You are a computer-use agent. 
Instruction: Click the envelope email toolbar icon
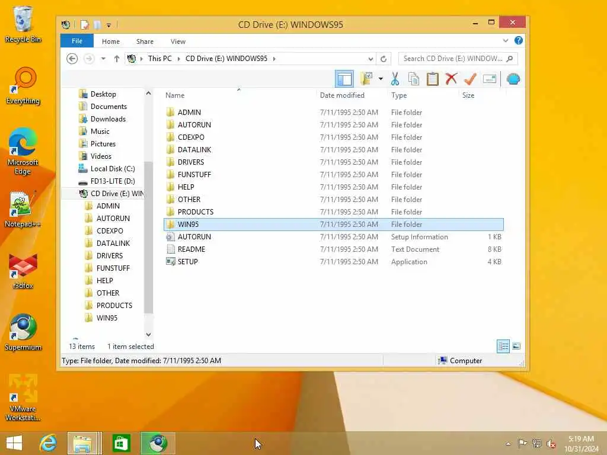[489, 79]
